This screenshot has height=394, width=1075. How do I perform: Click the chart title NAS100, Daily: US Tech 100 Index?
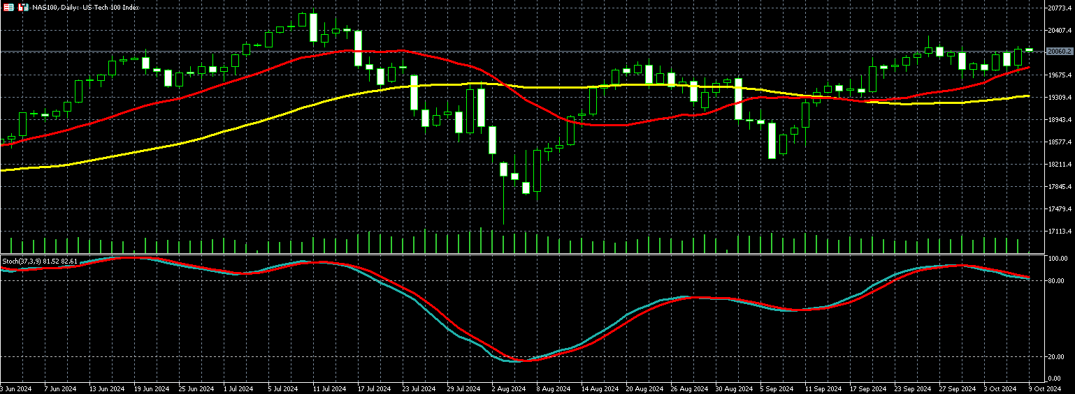(85, 7)
